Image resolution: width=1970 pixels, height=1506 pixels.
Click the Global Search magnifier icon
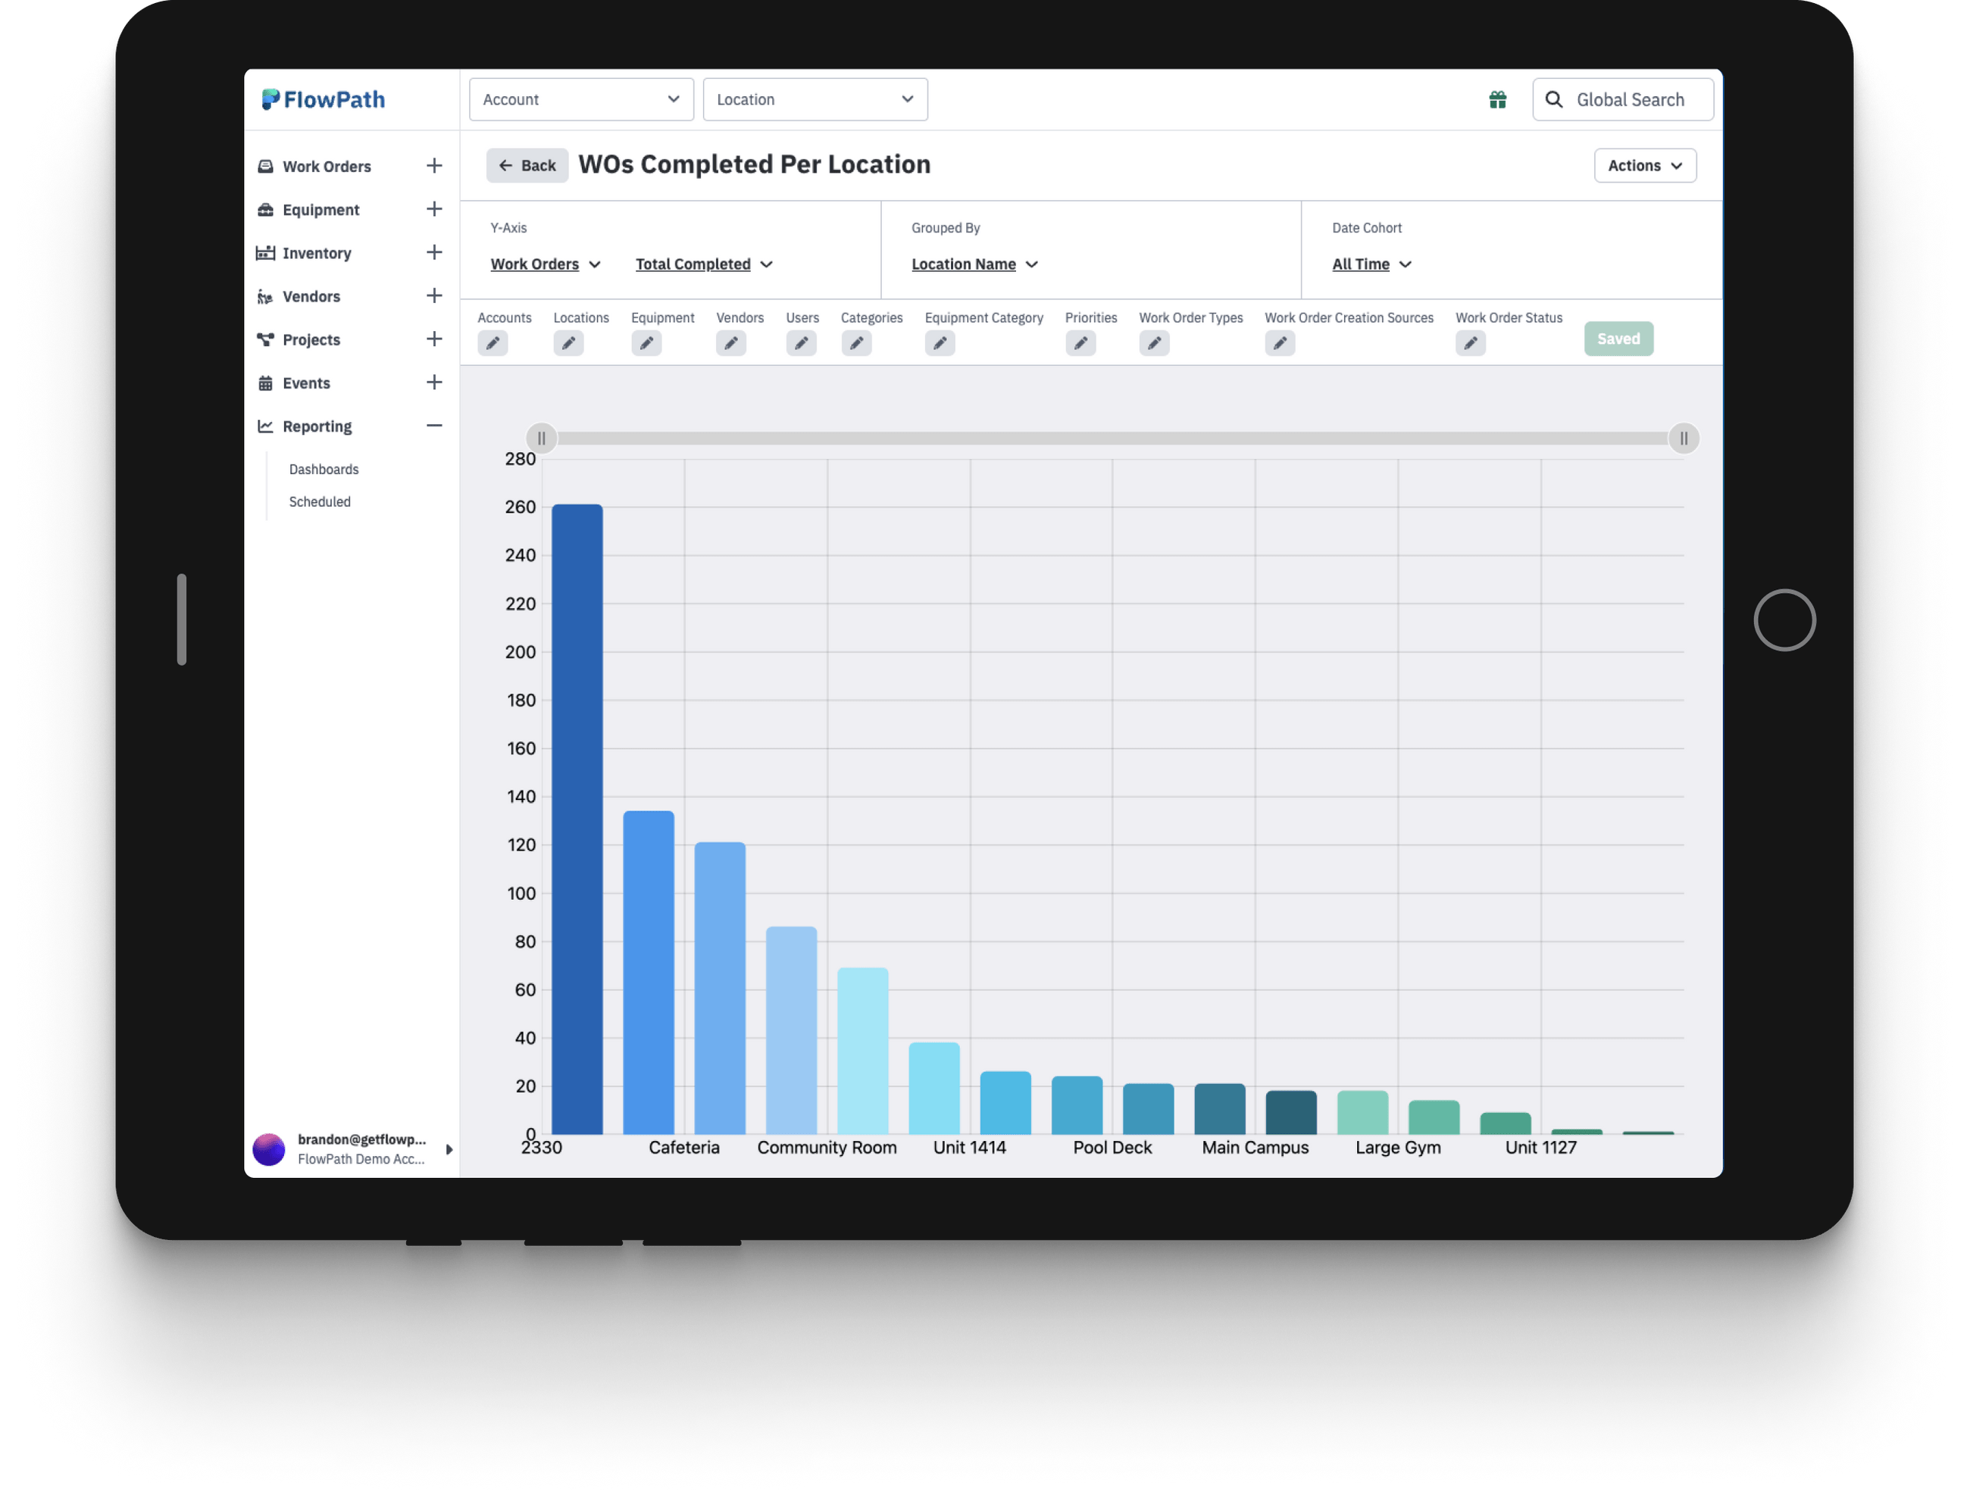(x=1553, y=99)
